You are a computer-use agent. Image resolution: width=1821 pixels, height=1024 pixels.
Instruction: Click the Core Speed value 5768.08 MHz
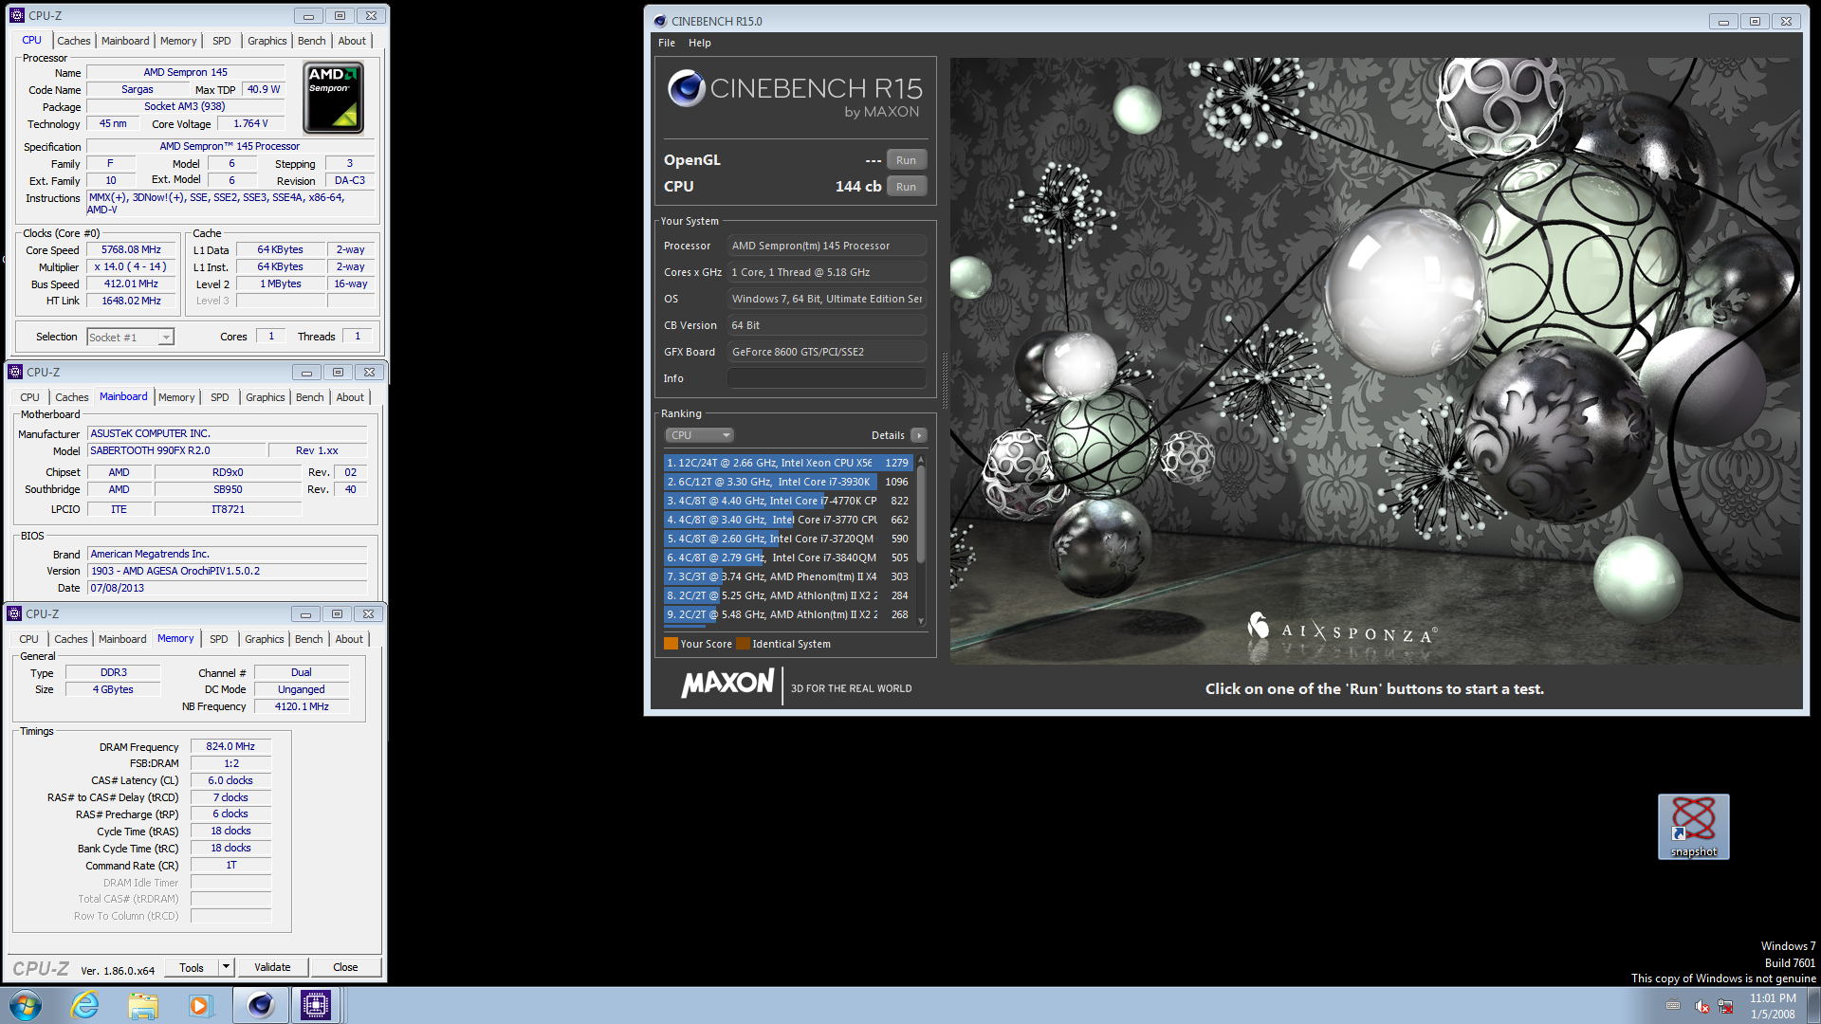pyautogui.click(x=131, y=249)
